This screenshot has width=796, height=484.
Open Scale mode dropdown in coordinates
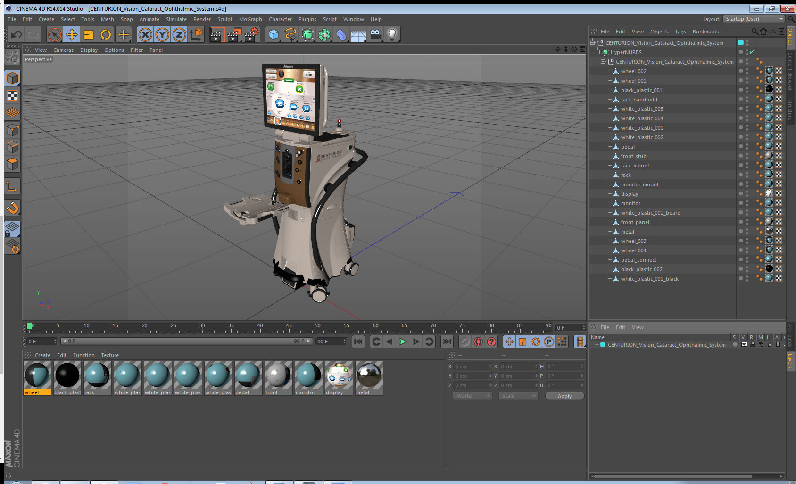[518, 396]
